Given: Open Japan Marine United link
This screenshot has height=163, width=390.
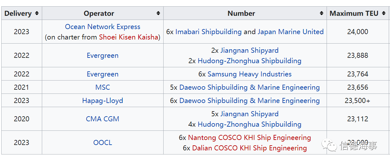Looking at the screenshot, I should click(290, 32).
